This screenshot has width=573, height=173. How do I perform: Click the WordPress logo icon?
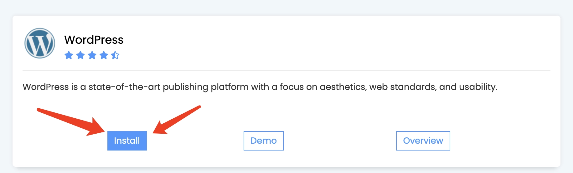[x=40, y=43]
